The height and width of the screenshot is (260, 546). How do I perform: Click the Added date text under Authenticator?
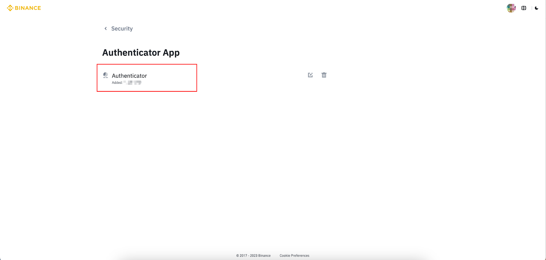point(127,82)
